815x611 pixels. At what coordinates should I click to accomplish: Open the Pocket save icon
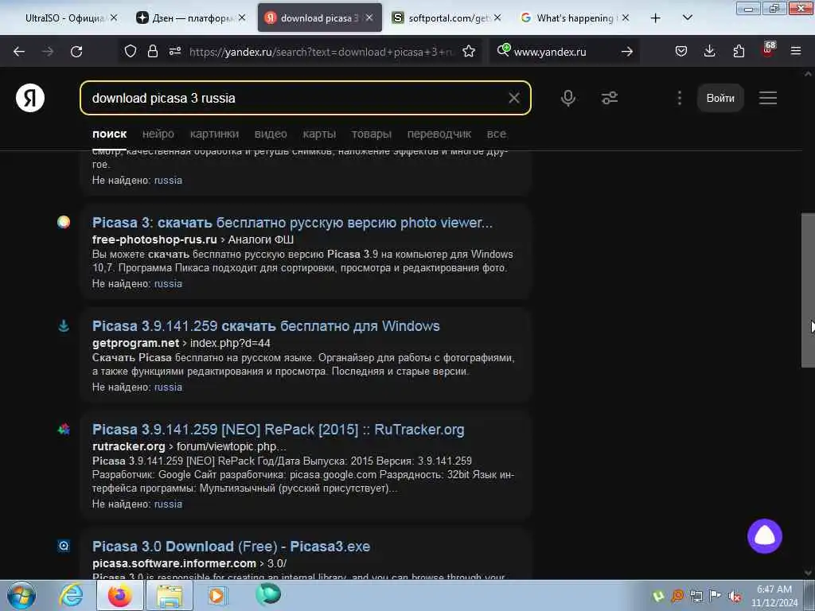[x=681, y=52]
